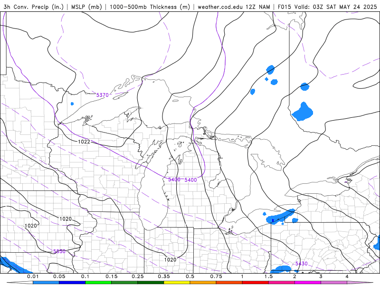Select the orchid 3–4 legend swatch
The height and width of the screenshot is (285, 380).
coord(334,283)
